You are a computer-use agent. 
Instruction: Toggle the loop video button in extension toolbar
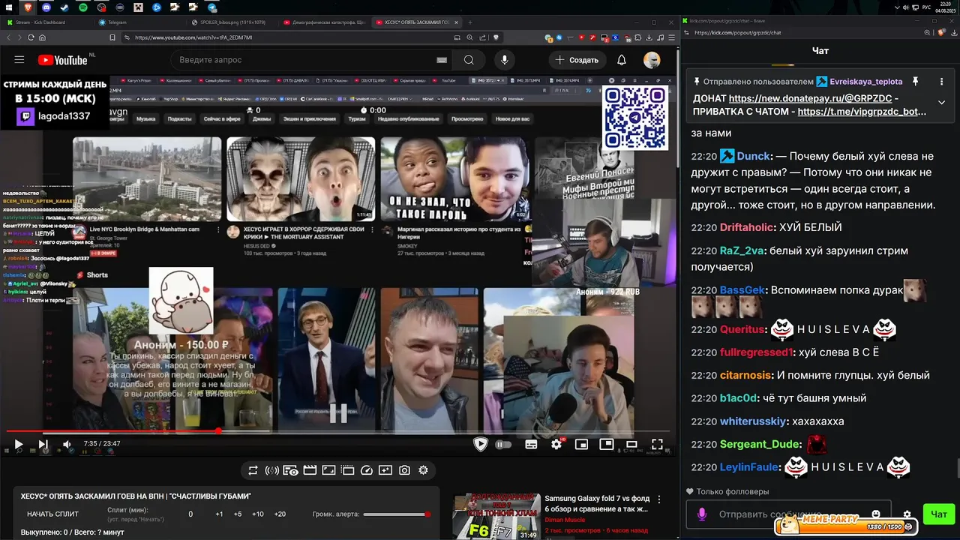(253, 470)
